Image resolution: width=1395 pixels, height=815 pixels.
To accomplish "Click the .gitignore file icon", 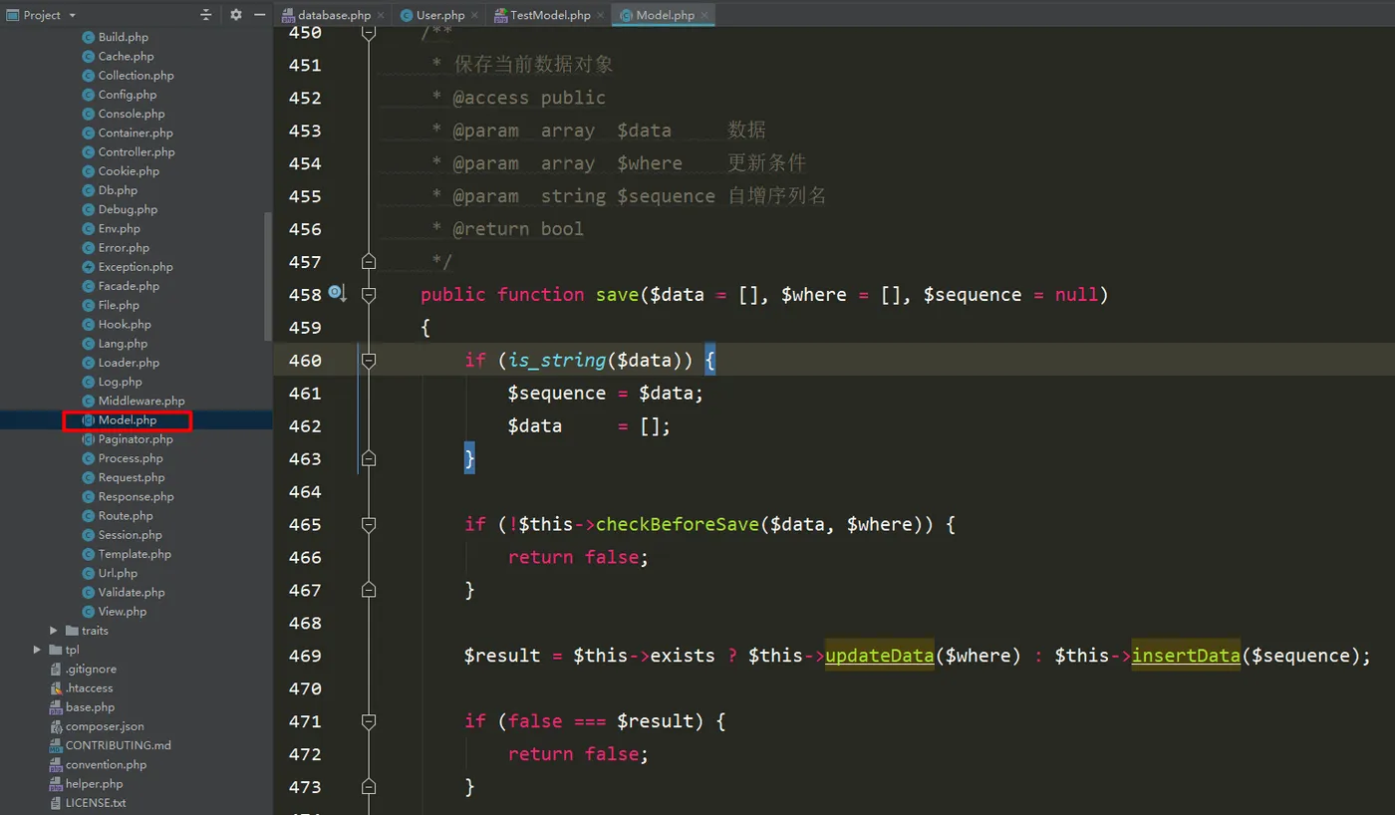I will (56, 669).
